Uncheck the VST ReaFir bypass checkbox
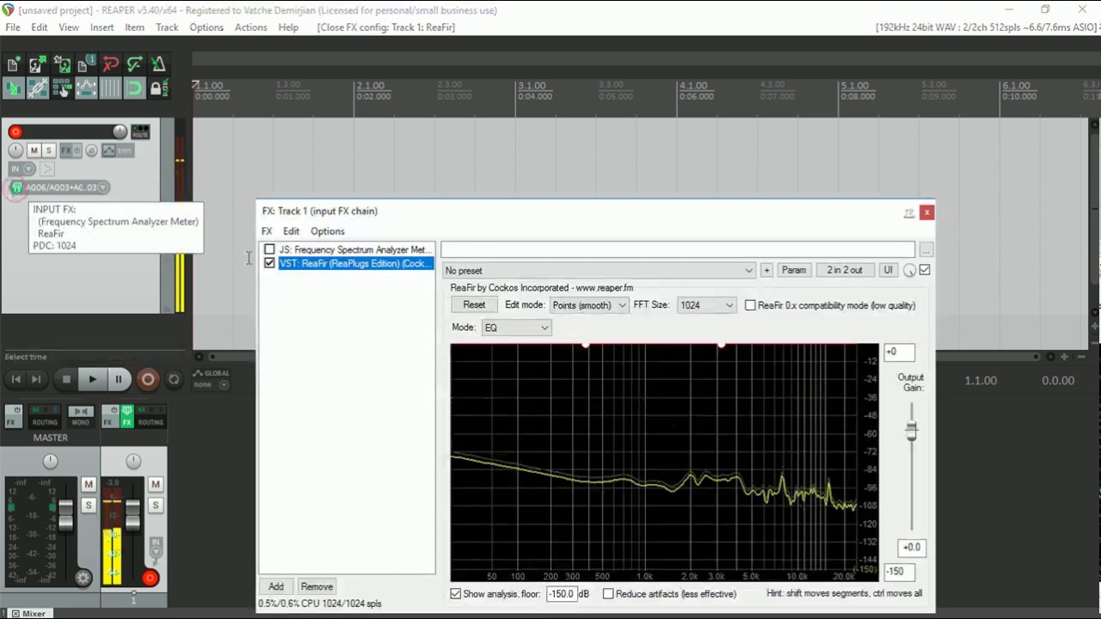Viewport: 1101px width, 619px height. [269, 263]
